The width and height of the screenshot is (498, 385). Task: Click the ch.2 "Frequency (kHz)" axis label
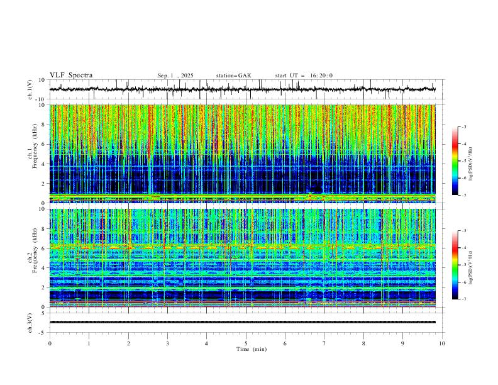tap(35, 250)
